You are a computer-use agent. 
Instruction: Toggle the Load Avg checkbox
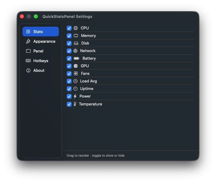tap(69, 81)
